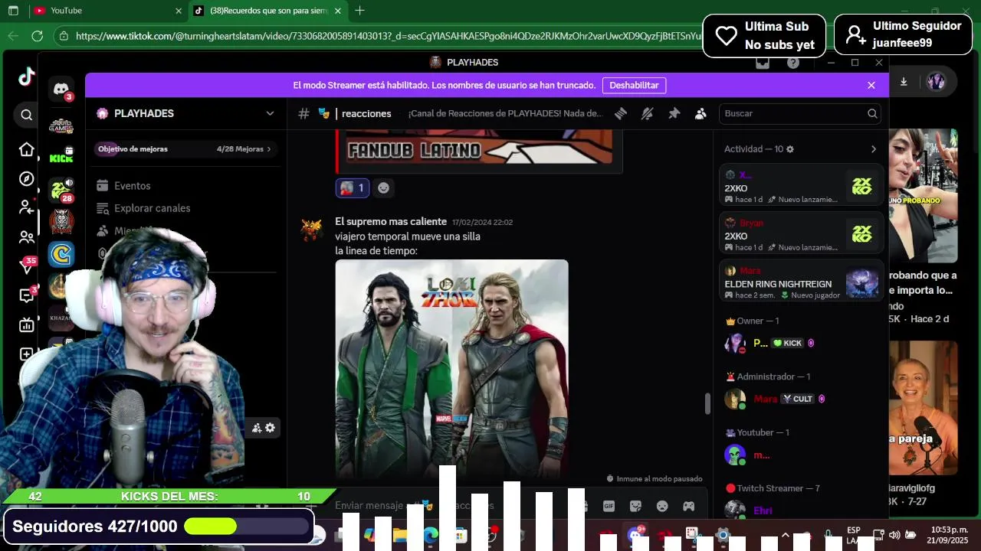Click the chat message scrollbar
The width and height of the screenshot is (981, 551).
click(707, 404)
